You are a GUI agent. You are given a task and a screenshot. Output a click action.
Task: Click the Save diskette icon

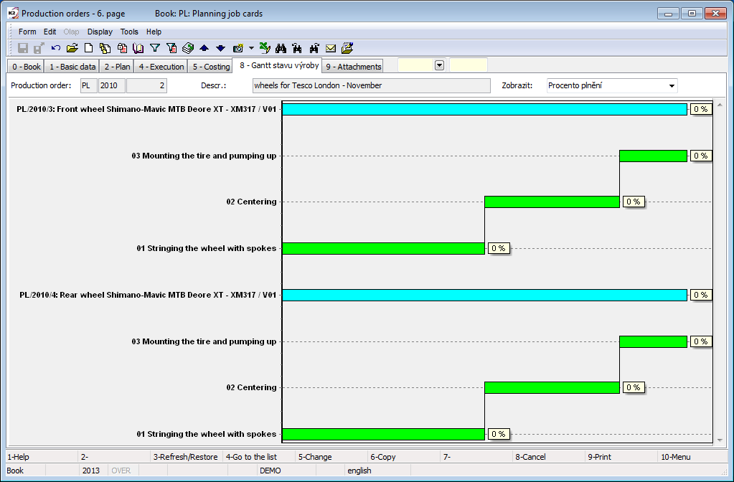(22, 48)
